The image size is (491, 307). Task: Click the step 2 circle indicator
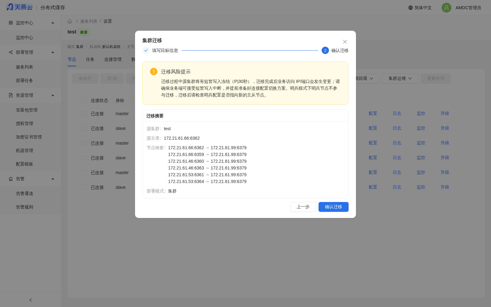[325, 50]
